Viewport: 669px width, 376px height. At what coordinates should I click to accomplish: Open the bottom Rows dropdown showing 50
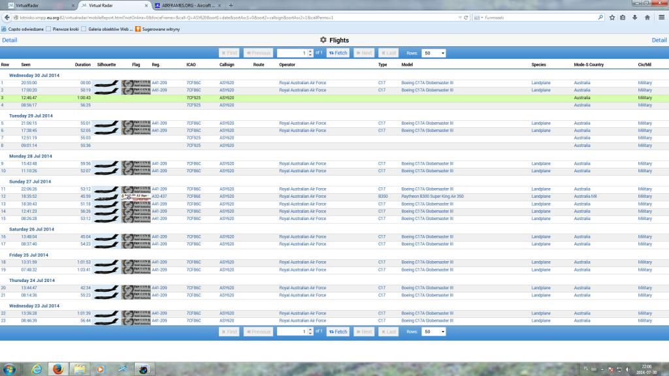coord(434,332)
